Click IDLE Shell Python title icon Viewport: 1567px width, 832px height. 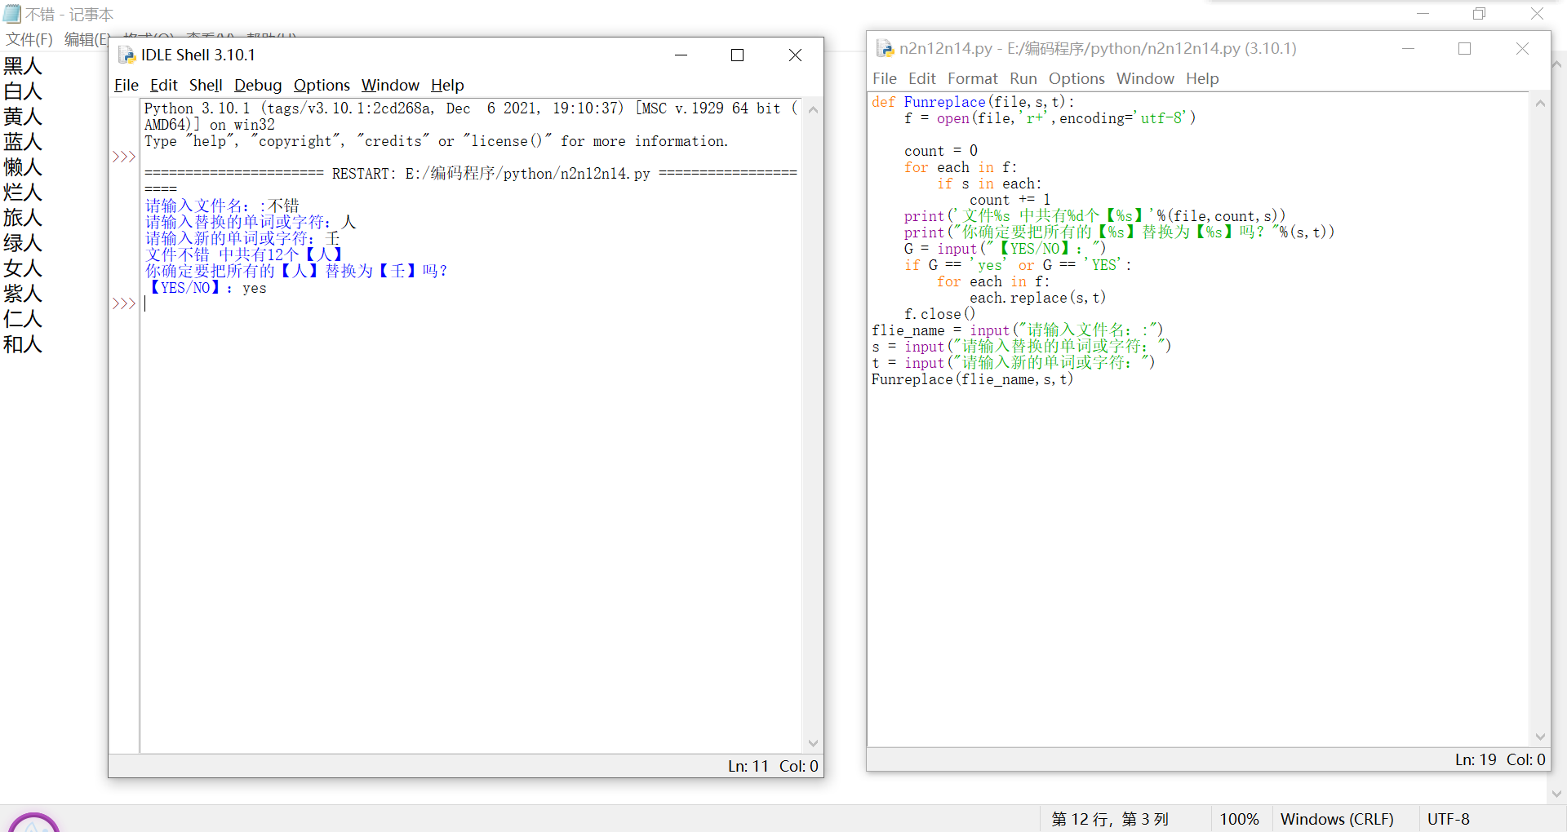coord(127,55)
